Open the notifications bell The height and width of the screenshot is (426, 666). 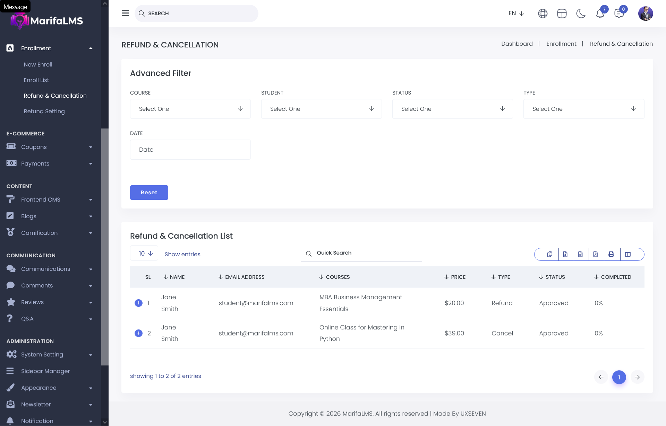coord(600,14)
